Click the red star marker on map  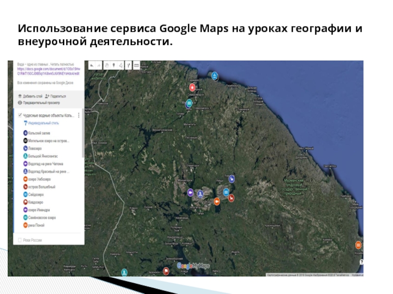193,87
